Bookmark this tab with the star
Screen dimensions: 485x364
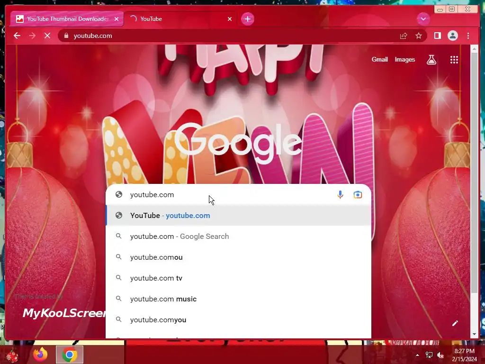(419, 36)
